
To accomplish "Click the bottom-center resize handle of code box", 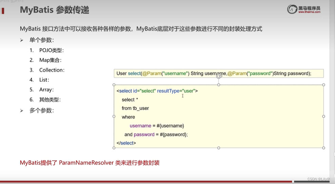I will pos(219,148).
